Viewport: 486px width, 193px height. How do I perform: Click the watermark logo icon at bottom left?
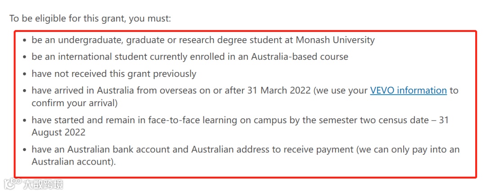pos(13,184)
